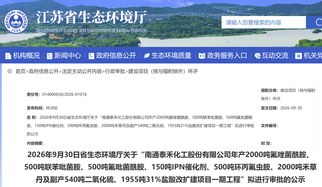Click the 组配分类 label
The height and width of the screenshot is (187, 322).
coord(270,91)
